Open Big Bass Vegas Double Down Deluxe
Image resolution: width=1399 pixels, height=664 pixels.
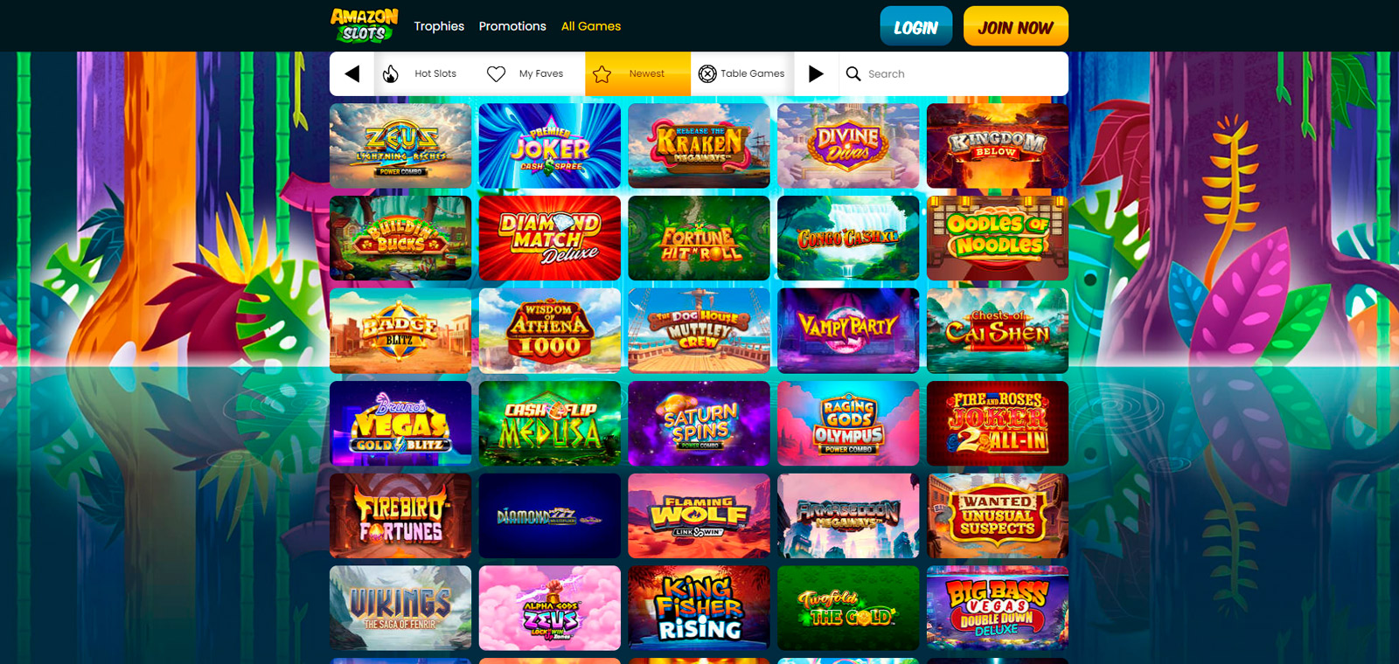tap(998, 607)
